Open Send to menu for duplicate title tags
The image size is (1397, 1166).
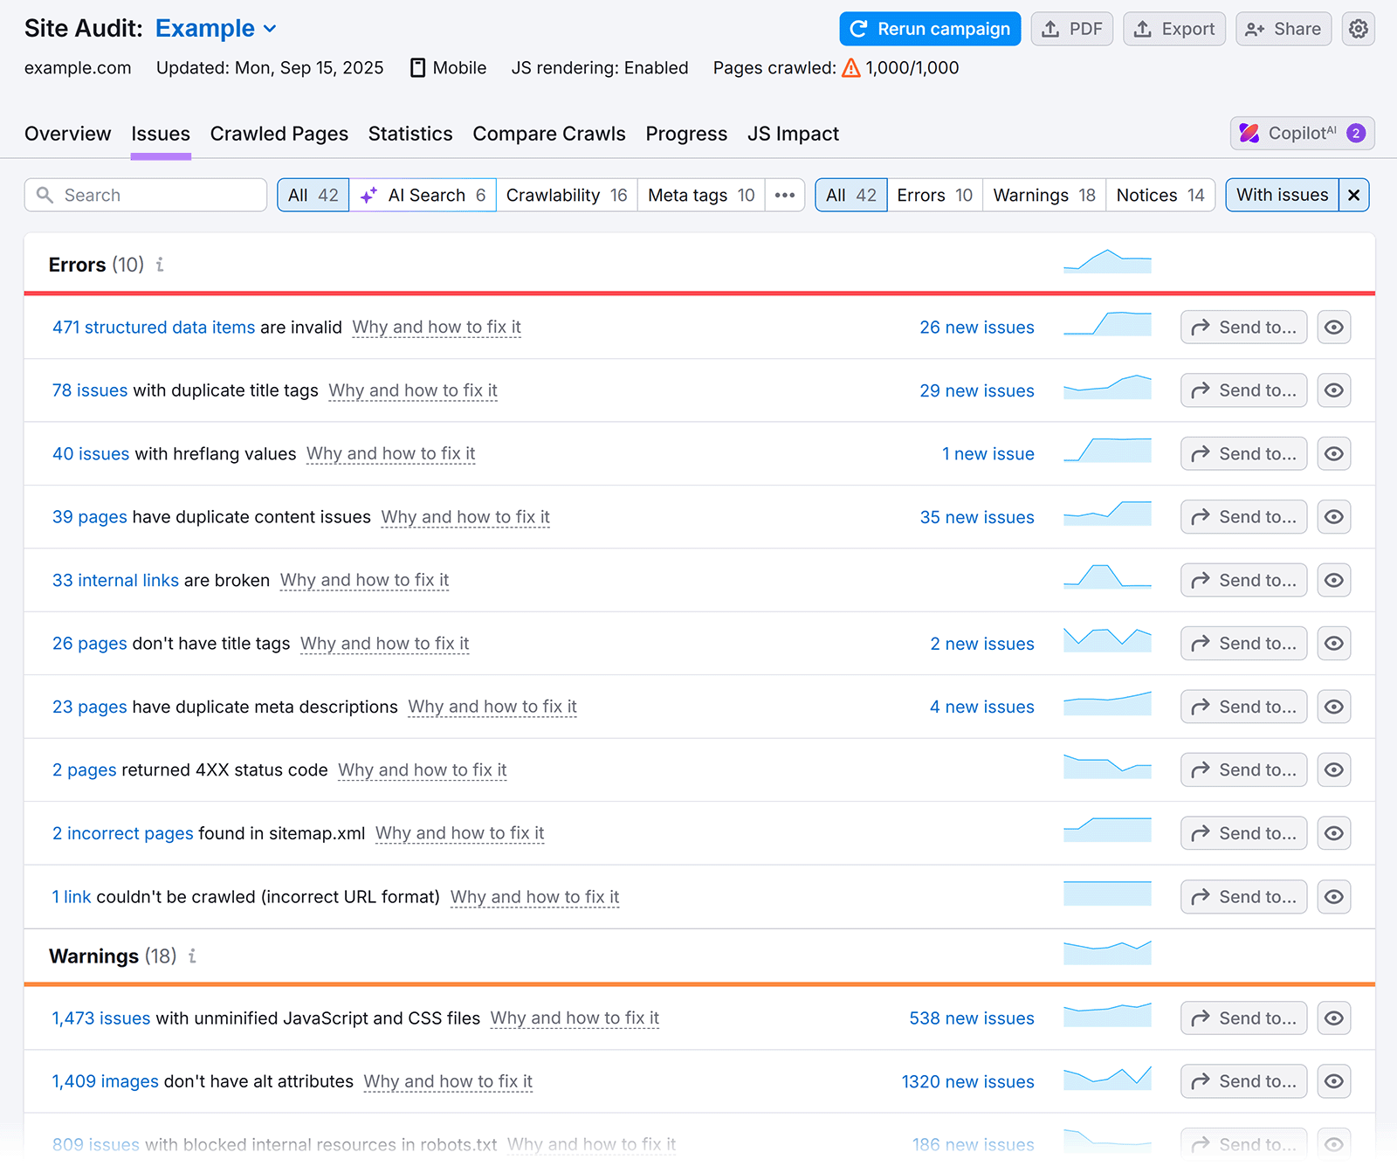click(x=1242, y=390)
